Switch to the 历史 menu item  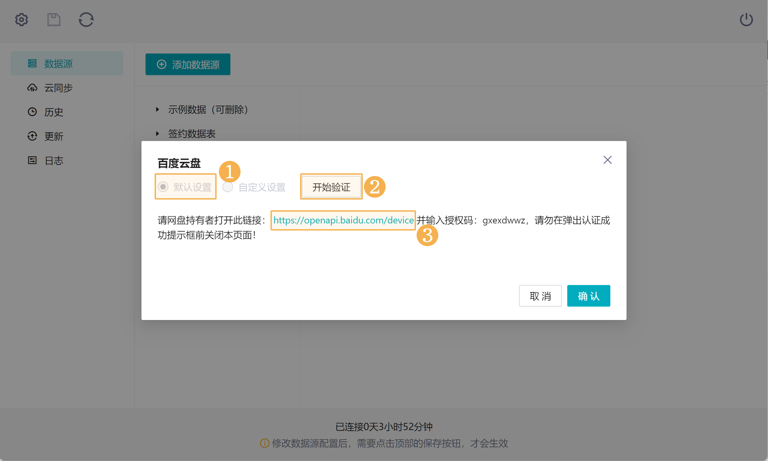click(x=54, y=112)
